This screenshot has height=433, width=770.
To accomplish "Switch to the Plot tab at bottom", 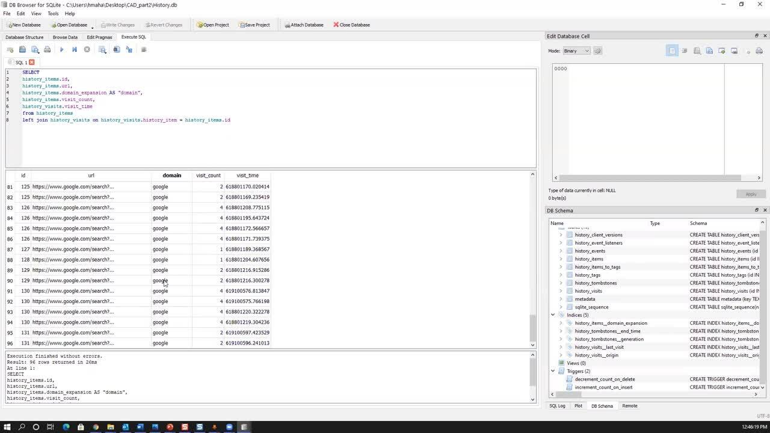I will 578,406.
